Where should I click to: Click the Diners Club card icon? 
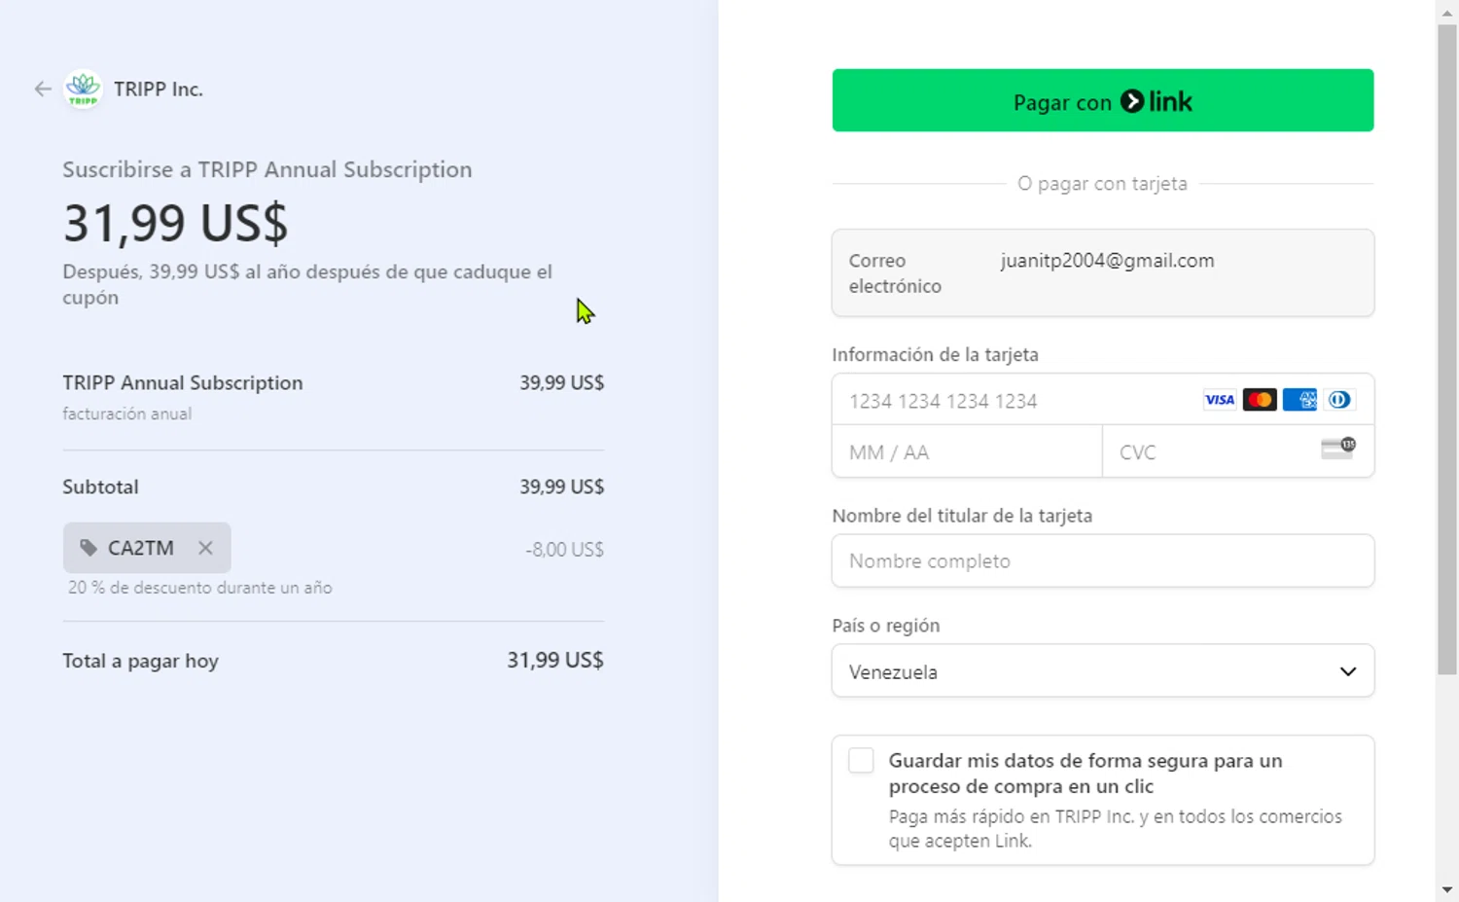tap(1339, 400)
